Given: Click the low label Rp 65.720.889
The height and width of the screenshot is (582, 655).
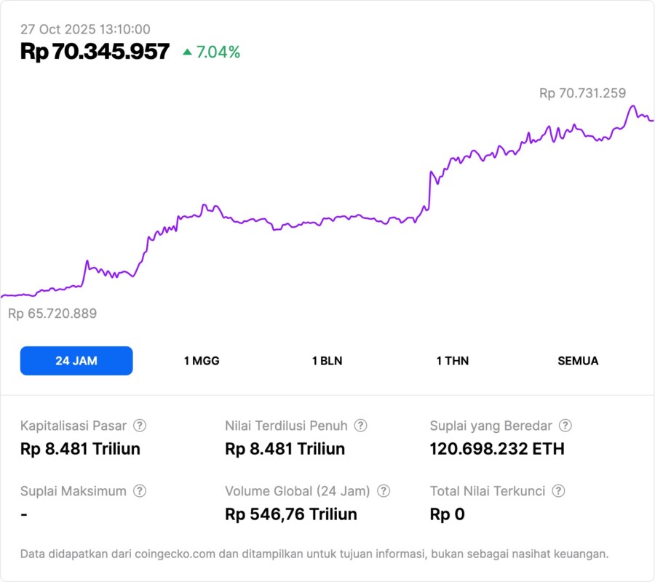Looking at the screenshot, I should tap(52, 314).
